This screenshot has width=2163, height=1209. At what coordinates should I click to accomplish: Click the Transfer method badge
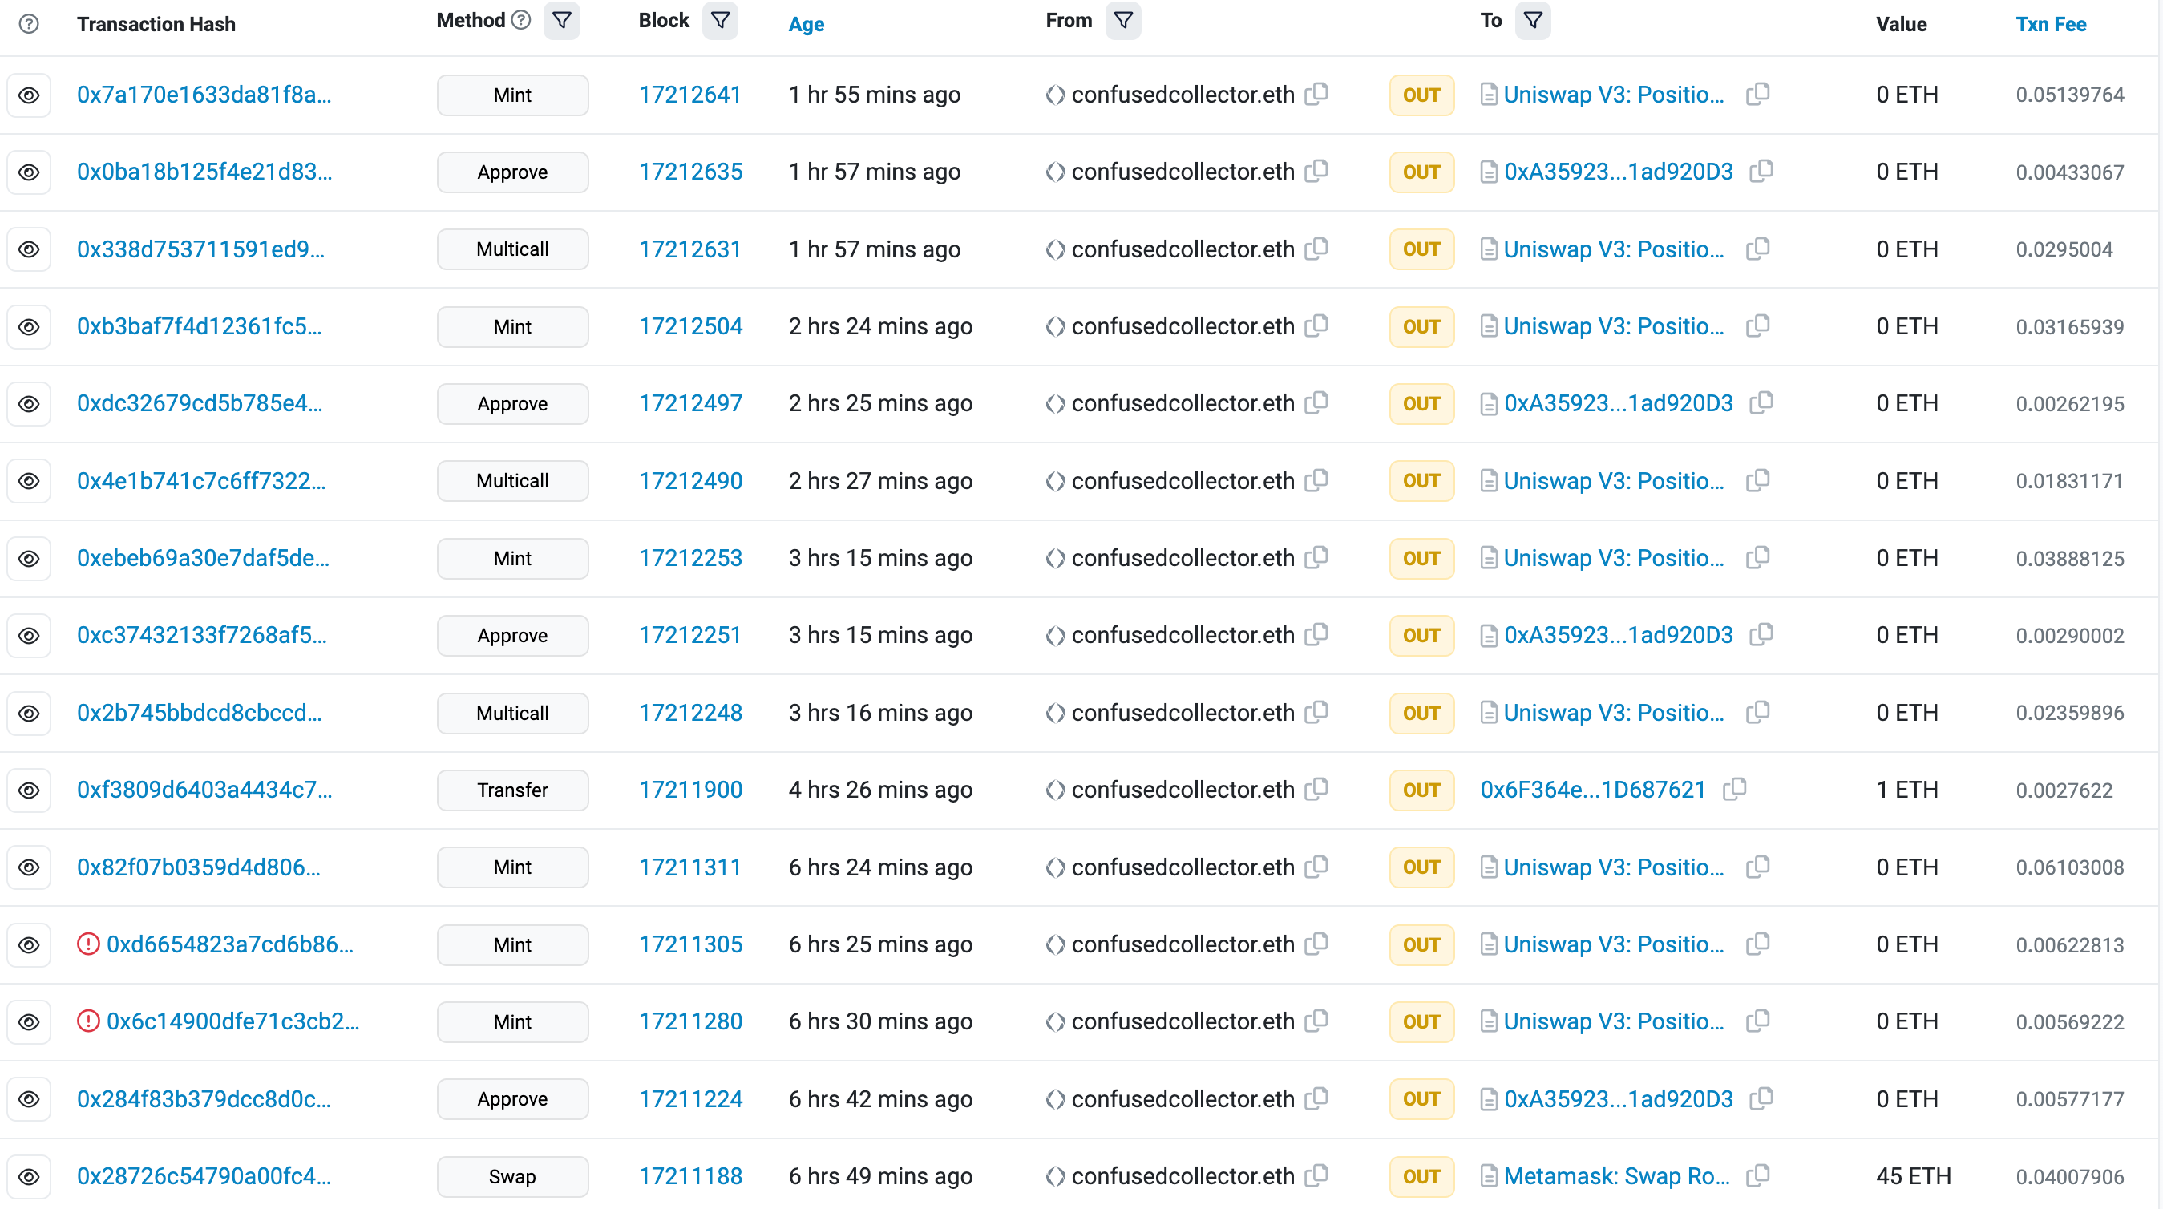(512, 790)
